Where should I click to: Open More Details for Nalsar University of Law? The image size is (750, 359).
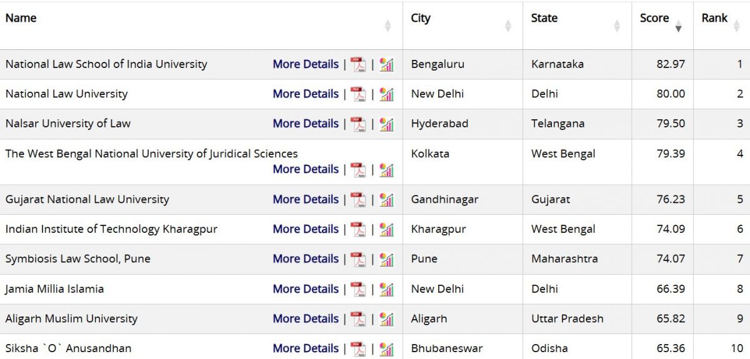(306, 124)
